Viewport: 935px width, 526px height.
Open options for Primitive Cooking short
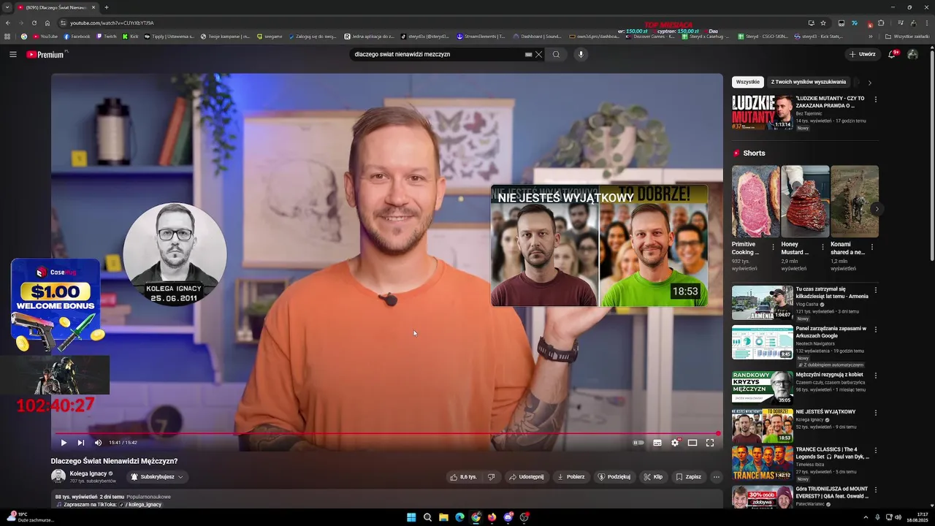773,247
